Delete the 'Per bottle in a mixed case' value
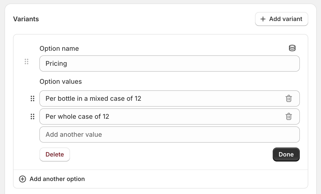Image resolution: width=321 pixels, height=194 pixels. pyautogui.click(x=289, y=98)
